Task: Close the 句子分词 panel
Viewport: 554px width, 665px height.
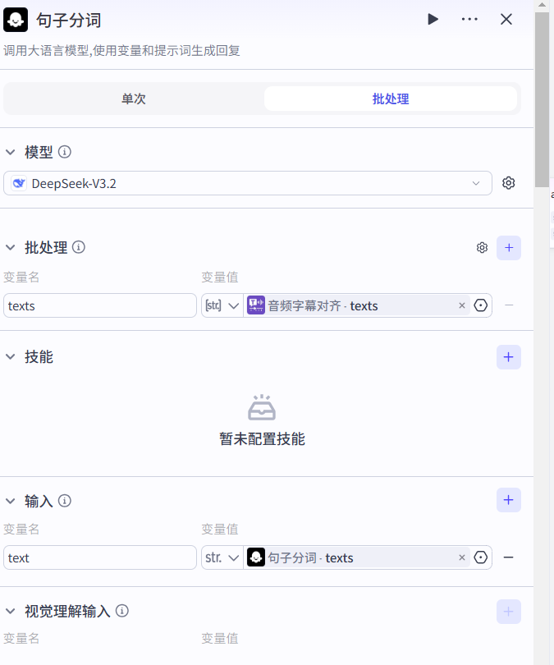Action: (506, 20)
